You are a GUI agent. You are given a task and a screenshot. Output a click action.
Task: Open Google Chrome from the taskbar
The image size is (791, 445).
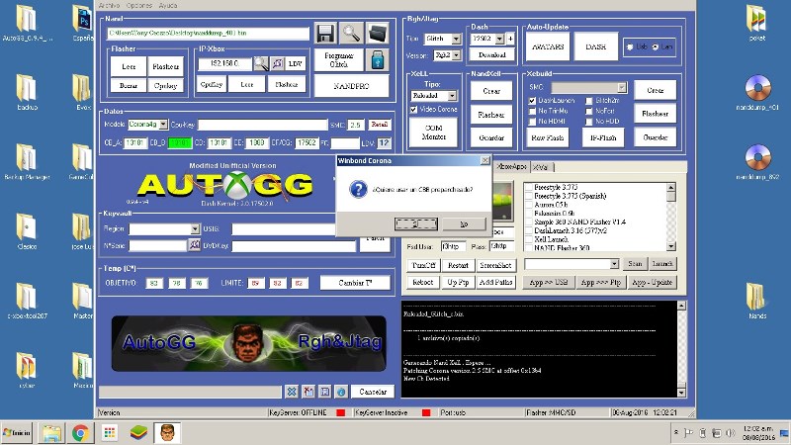click(80, 432)
